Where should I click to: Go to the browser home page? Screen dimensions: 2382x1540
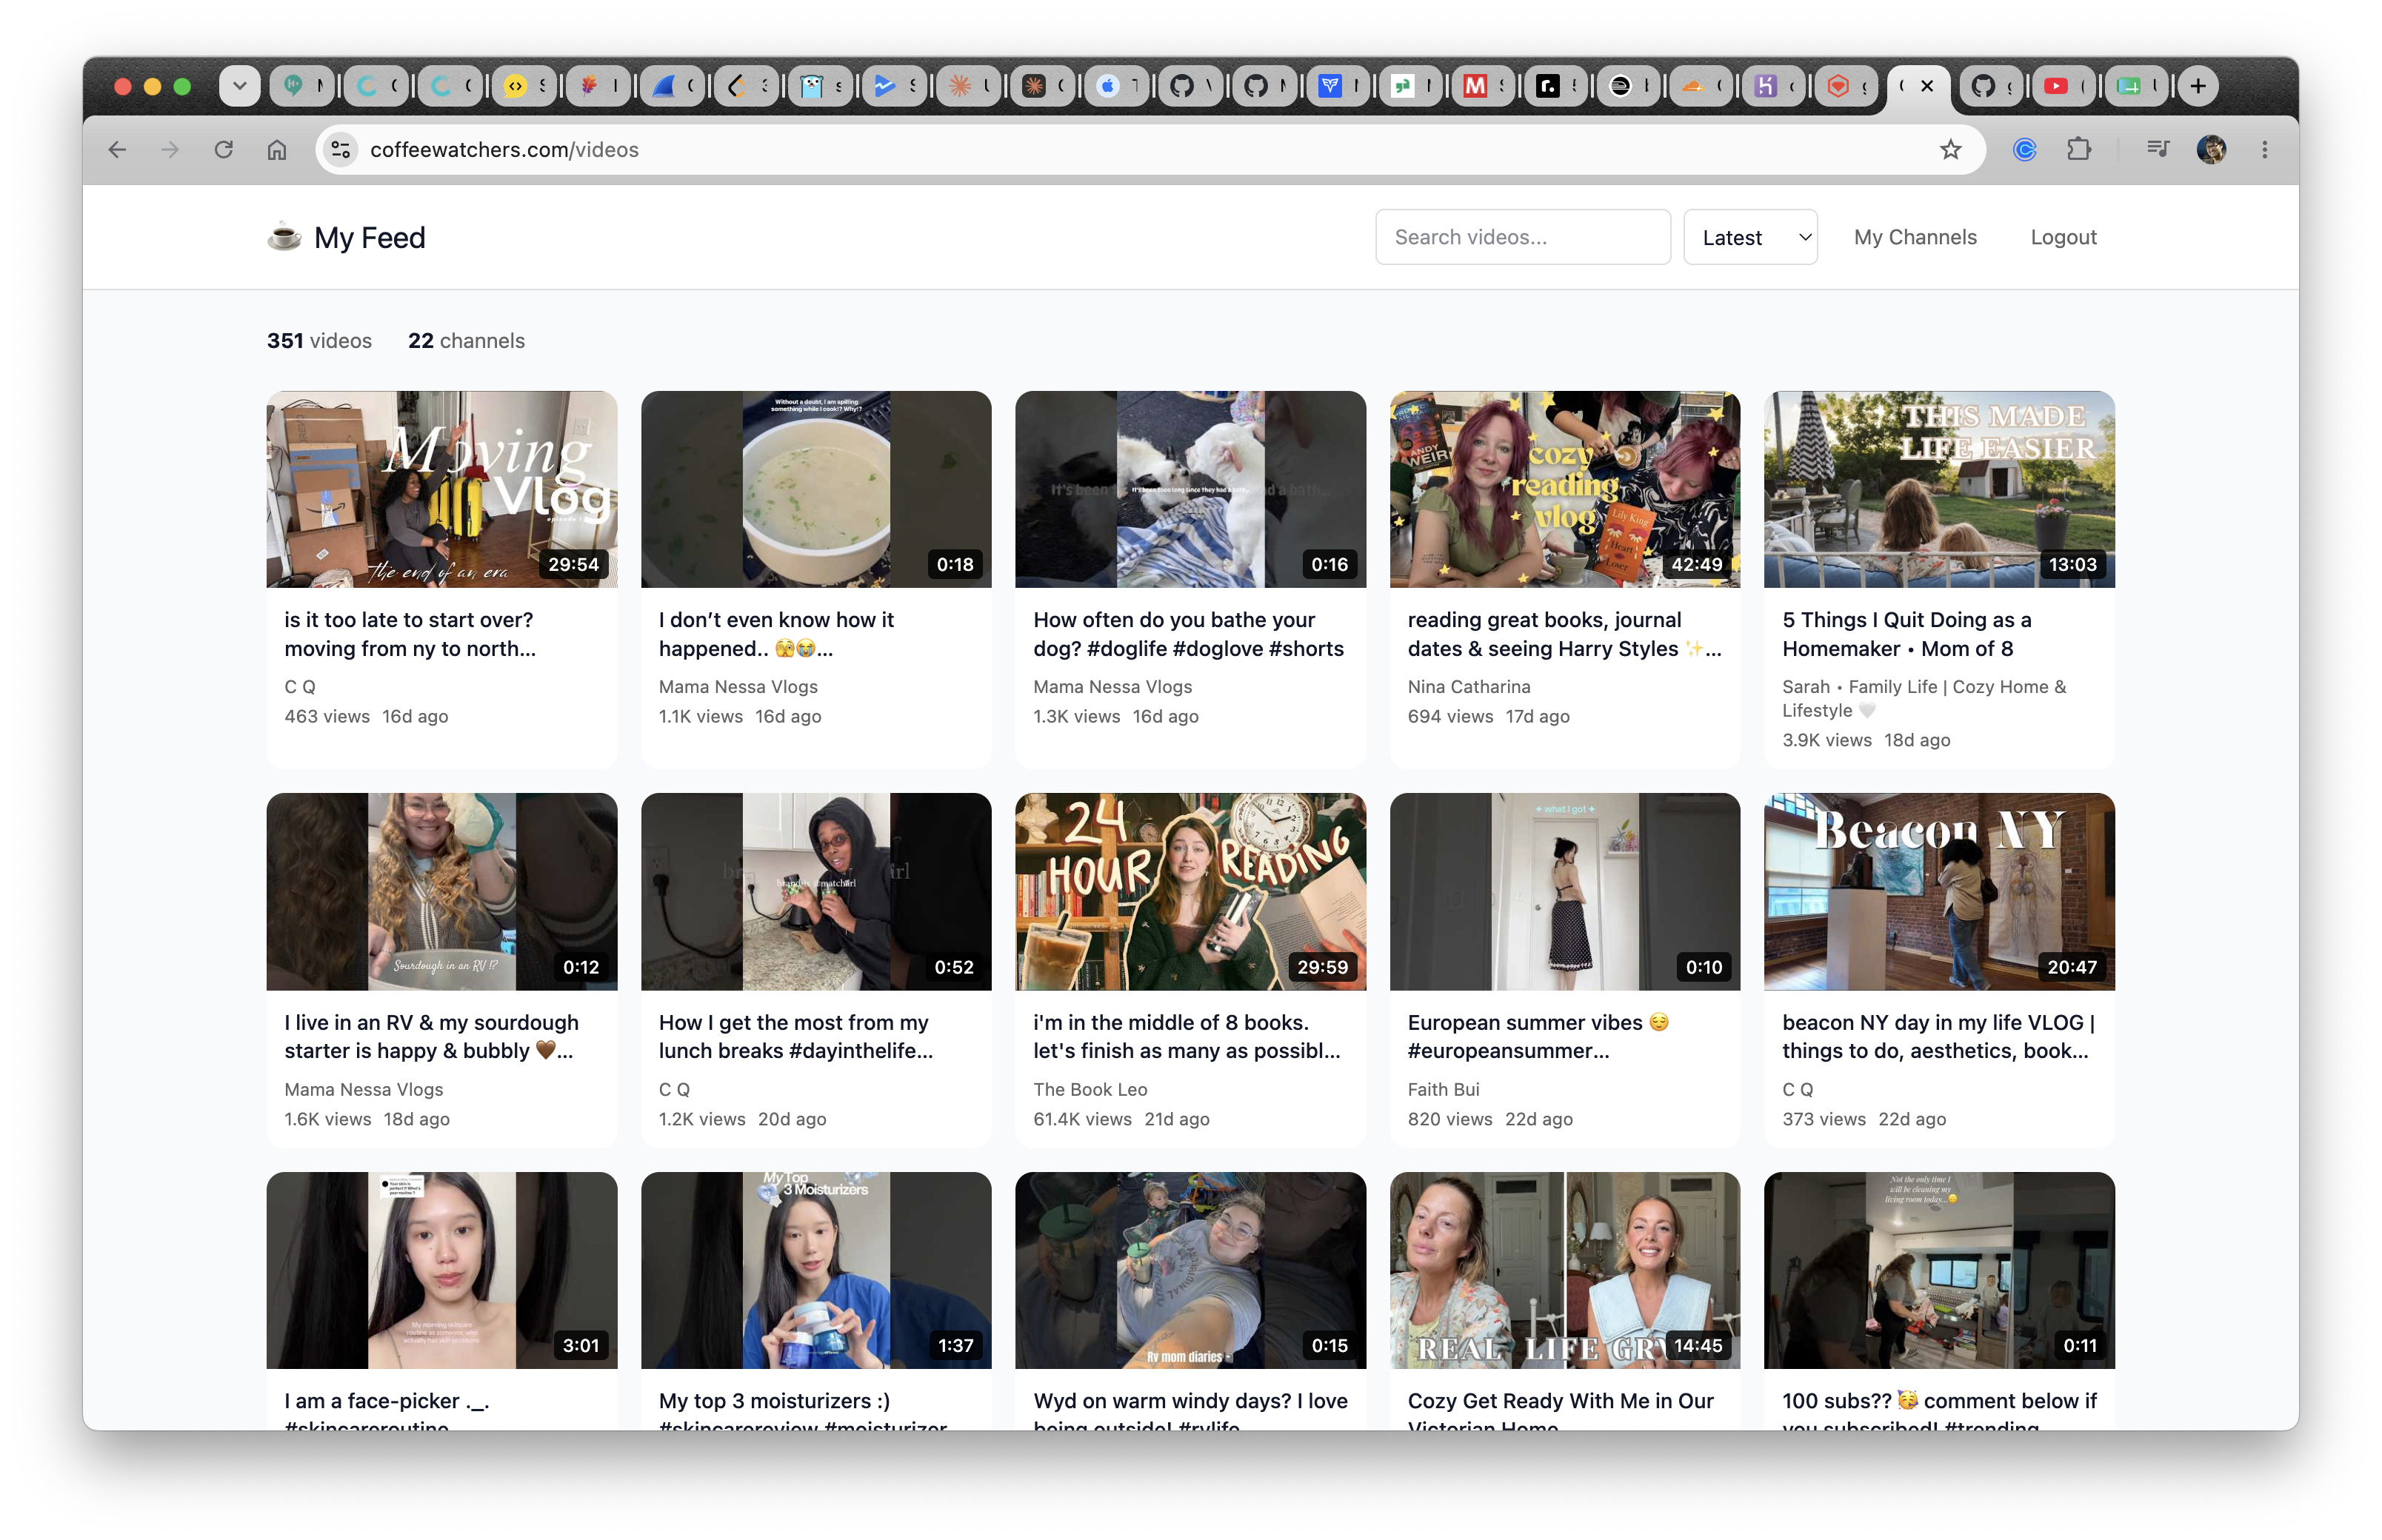click(277, 150)
